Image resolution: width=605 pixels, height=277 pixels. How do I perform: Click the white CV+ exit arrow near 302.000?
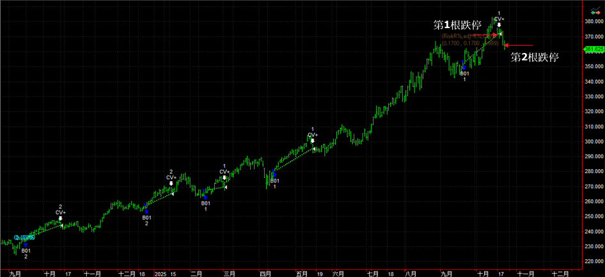(313, 141)
